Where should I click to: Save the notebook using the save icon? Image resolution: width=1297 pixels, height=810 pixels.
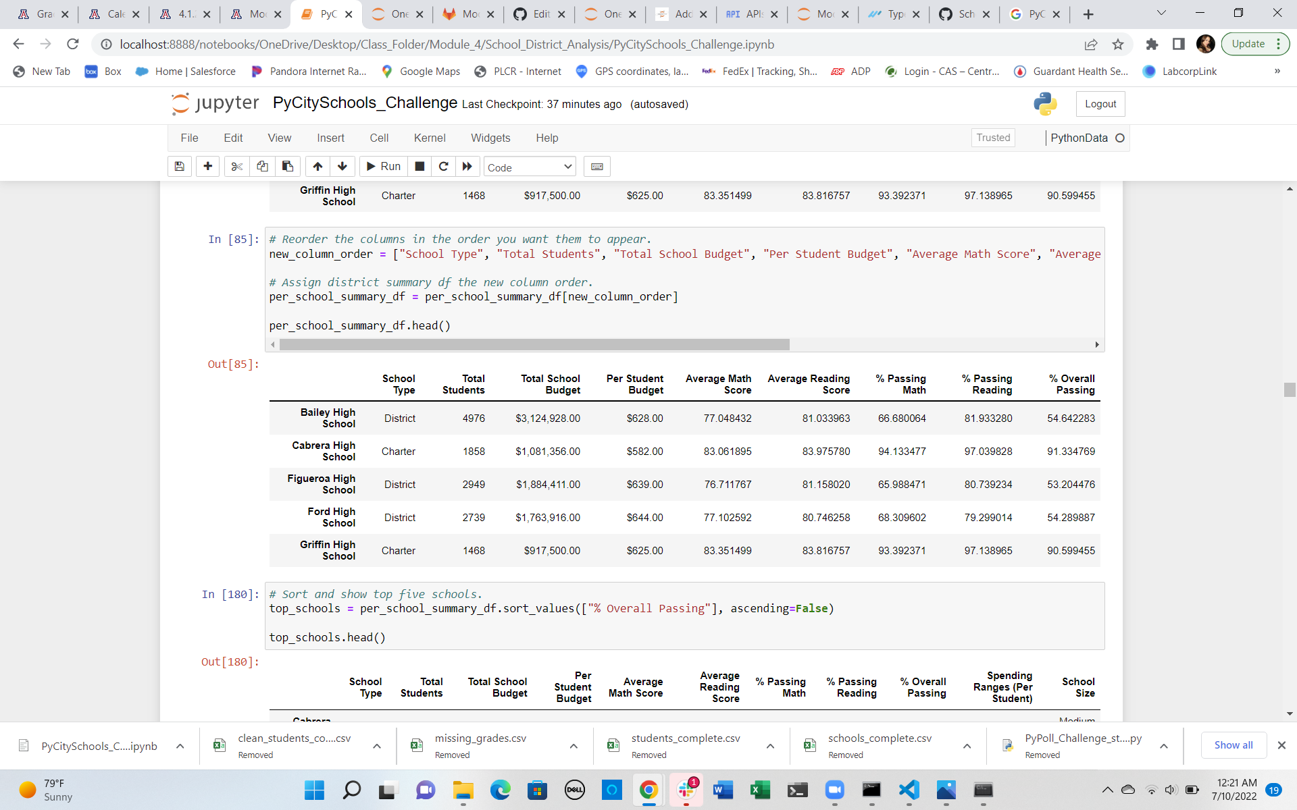179,166
